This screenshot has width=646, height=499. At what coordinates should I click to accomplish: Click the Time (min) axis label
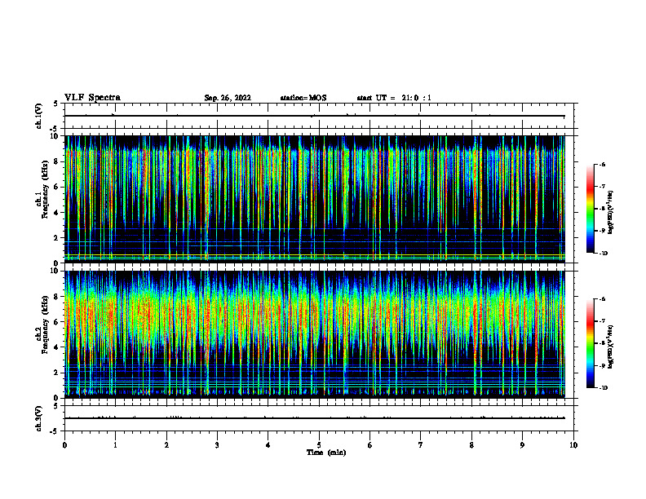326,453
